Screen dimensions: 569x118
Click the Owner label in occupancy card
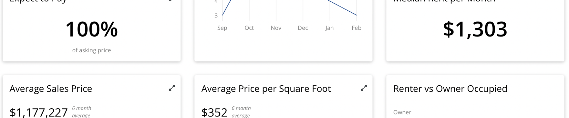click(x=402, y=112)
